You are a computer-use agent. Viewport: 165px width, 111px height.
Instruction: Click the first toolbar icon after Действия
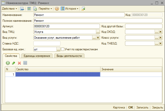click(22, 9)
